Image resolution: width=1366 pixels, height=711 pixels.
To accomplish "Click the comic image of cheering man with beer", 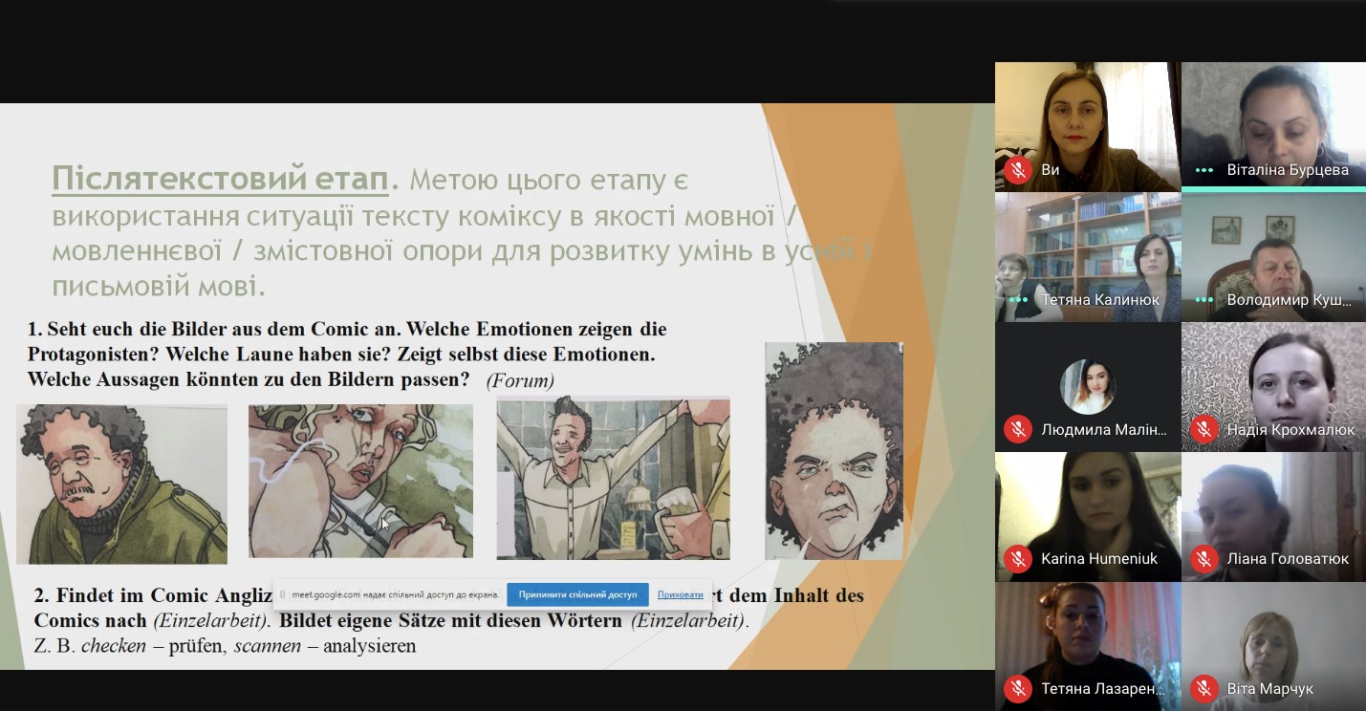I will (613, 479).
